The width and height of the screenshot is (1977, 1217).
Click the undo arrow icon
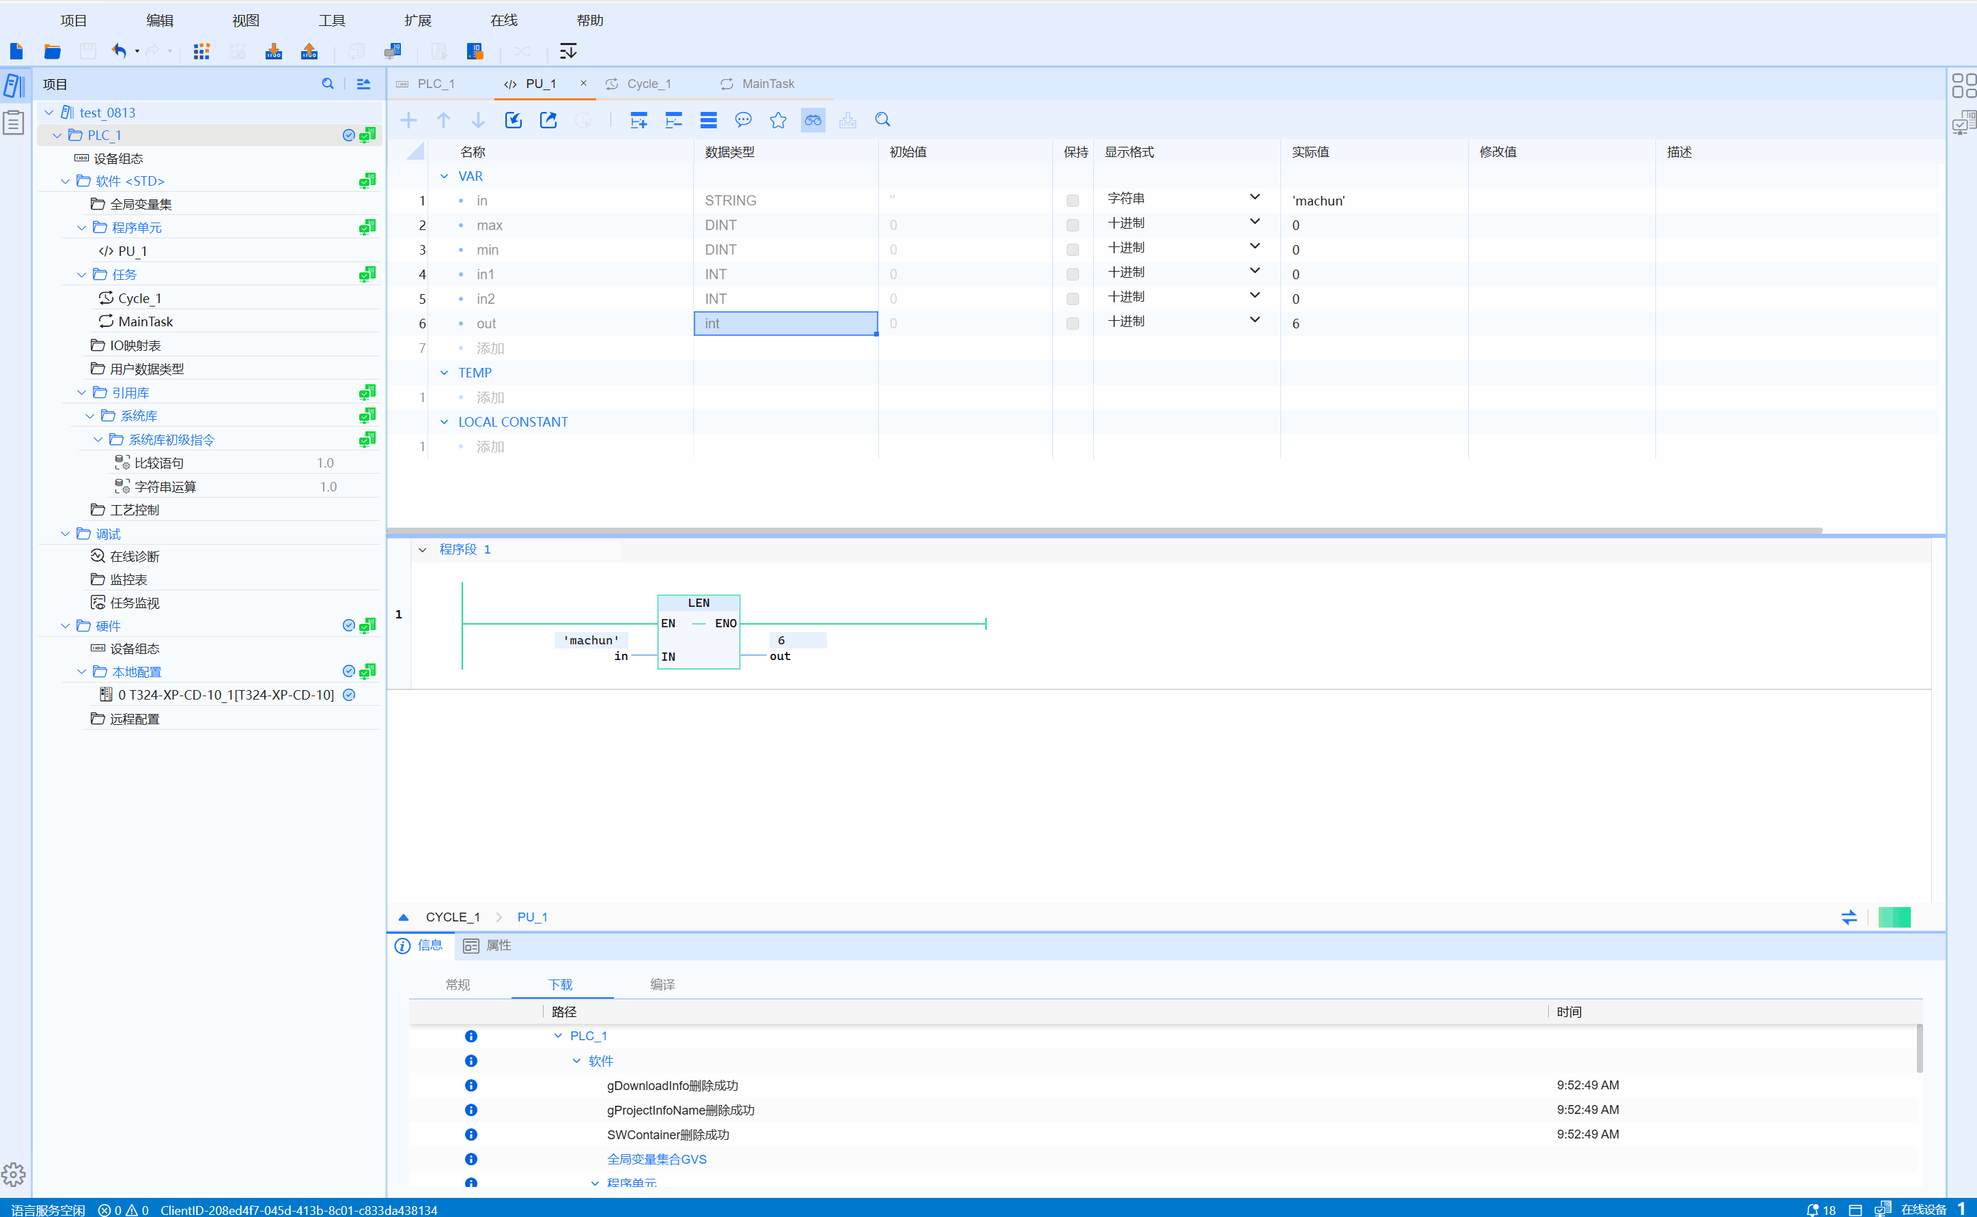pyautogui.click(x=118, y=51)
